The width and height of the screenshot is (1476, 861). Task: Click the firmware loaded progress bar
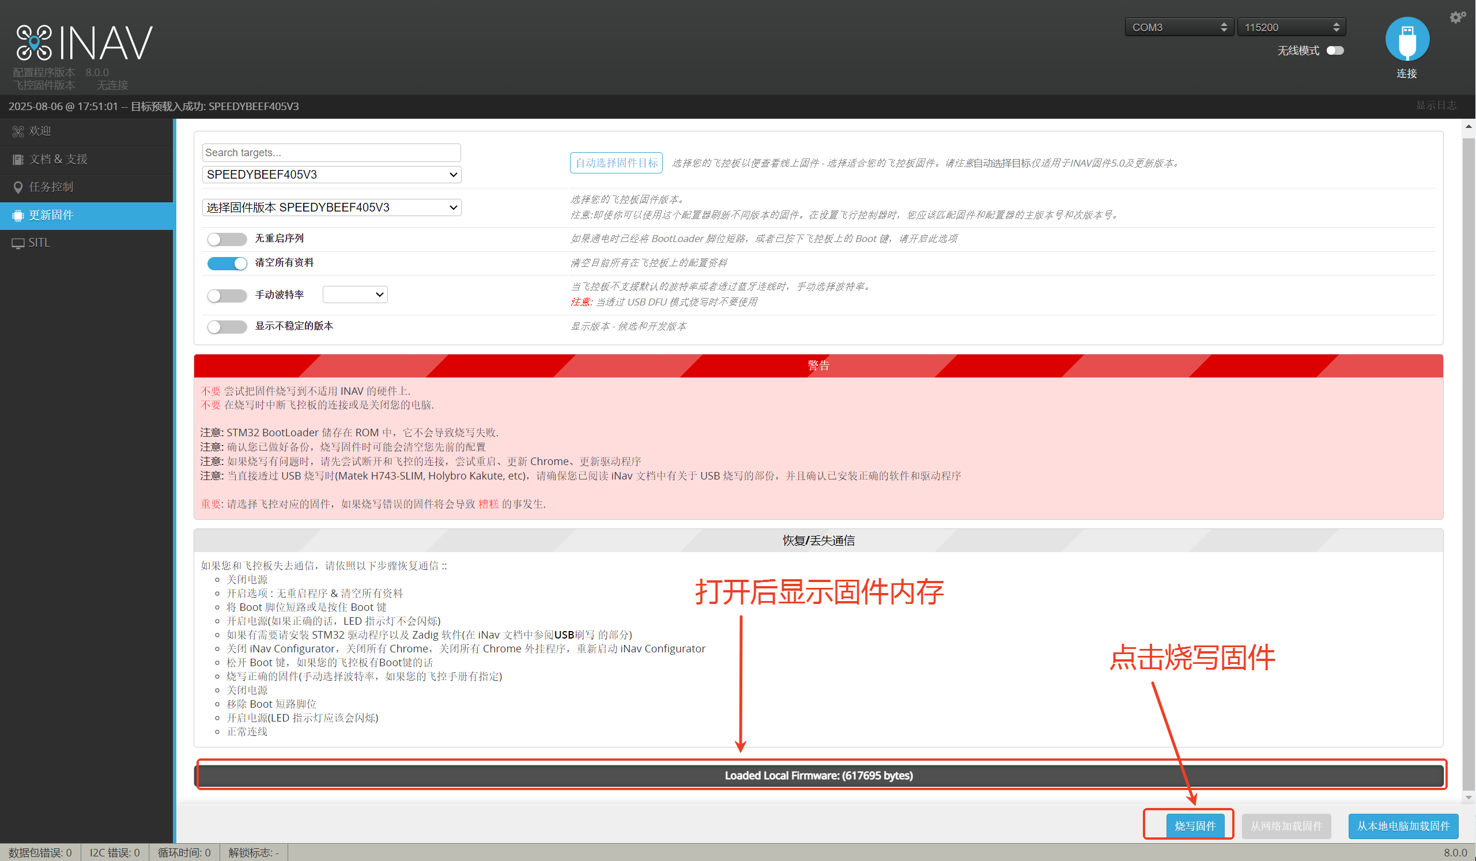pyautogui.click(x=818, y=776)
